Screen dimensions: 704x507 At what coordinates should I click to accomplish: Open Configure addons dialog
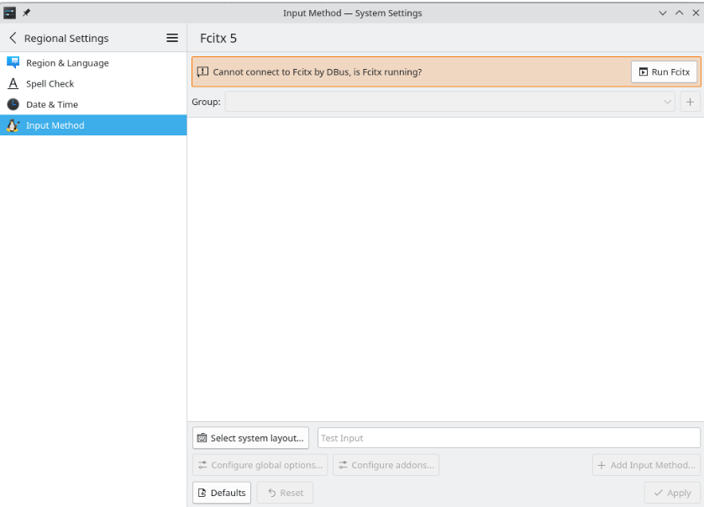(x=386, y=465)
